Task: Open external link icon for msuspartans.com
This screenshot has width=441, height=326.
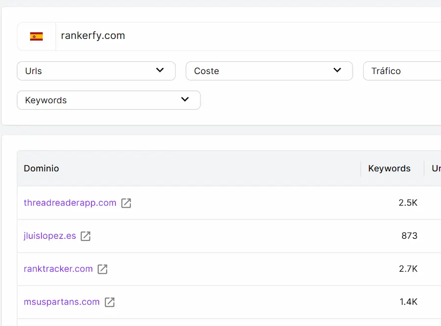Action: click(x=109, y=302)
